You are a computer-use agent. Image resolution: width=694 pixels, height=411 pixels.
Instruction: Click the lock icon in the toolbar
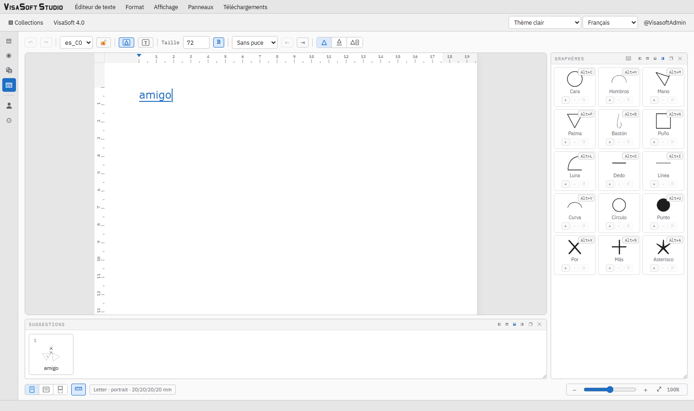click(104, 42)
